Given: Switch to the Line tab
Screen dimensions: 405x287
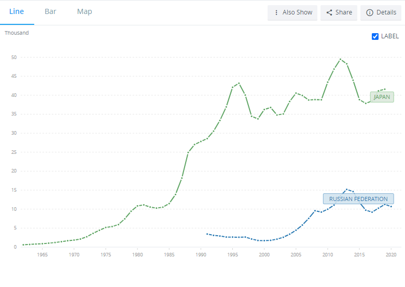Looking at the screenshot, I should [17, 11].
